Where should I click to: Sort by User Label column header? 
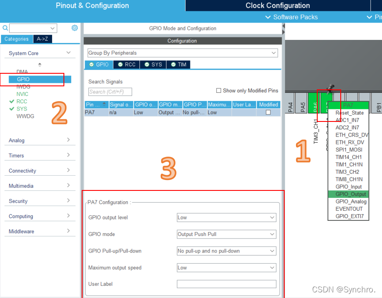[244, 105]
